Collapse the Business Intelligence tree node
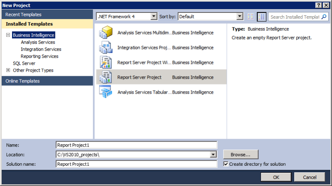This screenshot has width=332, height=186. tap(8, 35)
